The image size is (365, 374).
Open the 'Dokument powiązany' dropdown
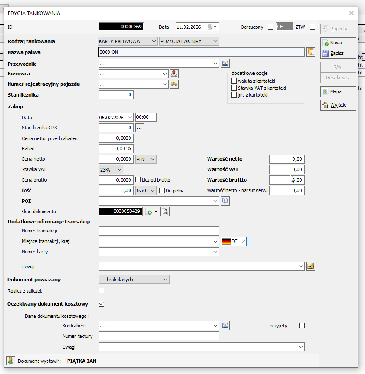(x=134, y=280)
